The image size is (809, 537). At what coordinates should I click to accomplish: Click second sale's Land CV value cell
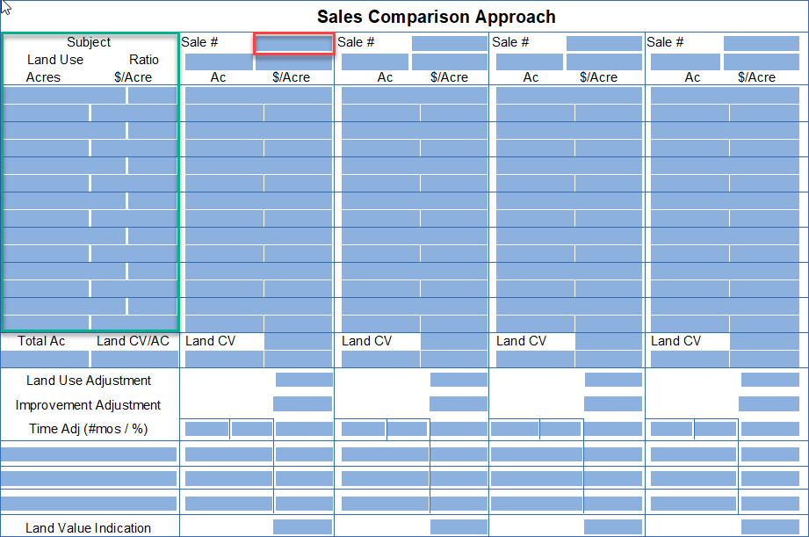(x=453, y=342)
